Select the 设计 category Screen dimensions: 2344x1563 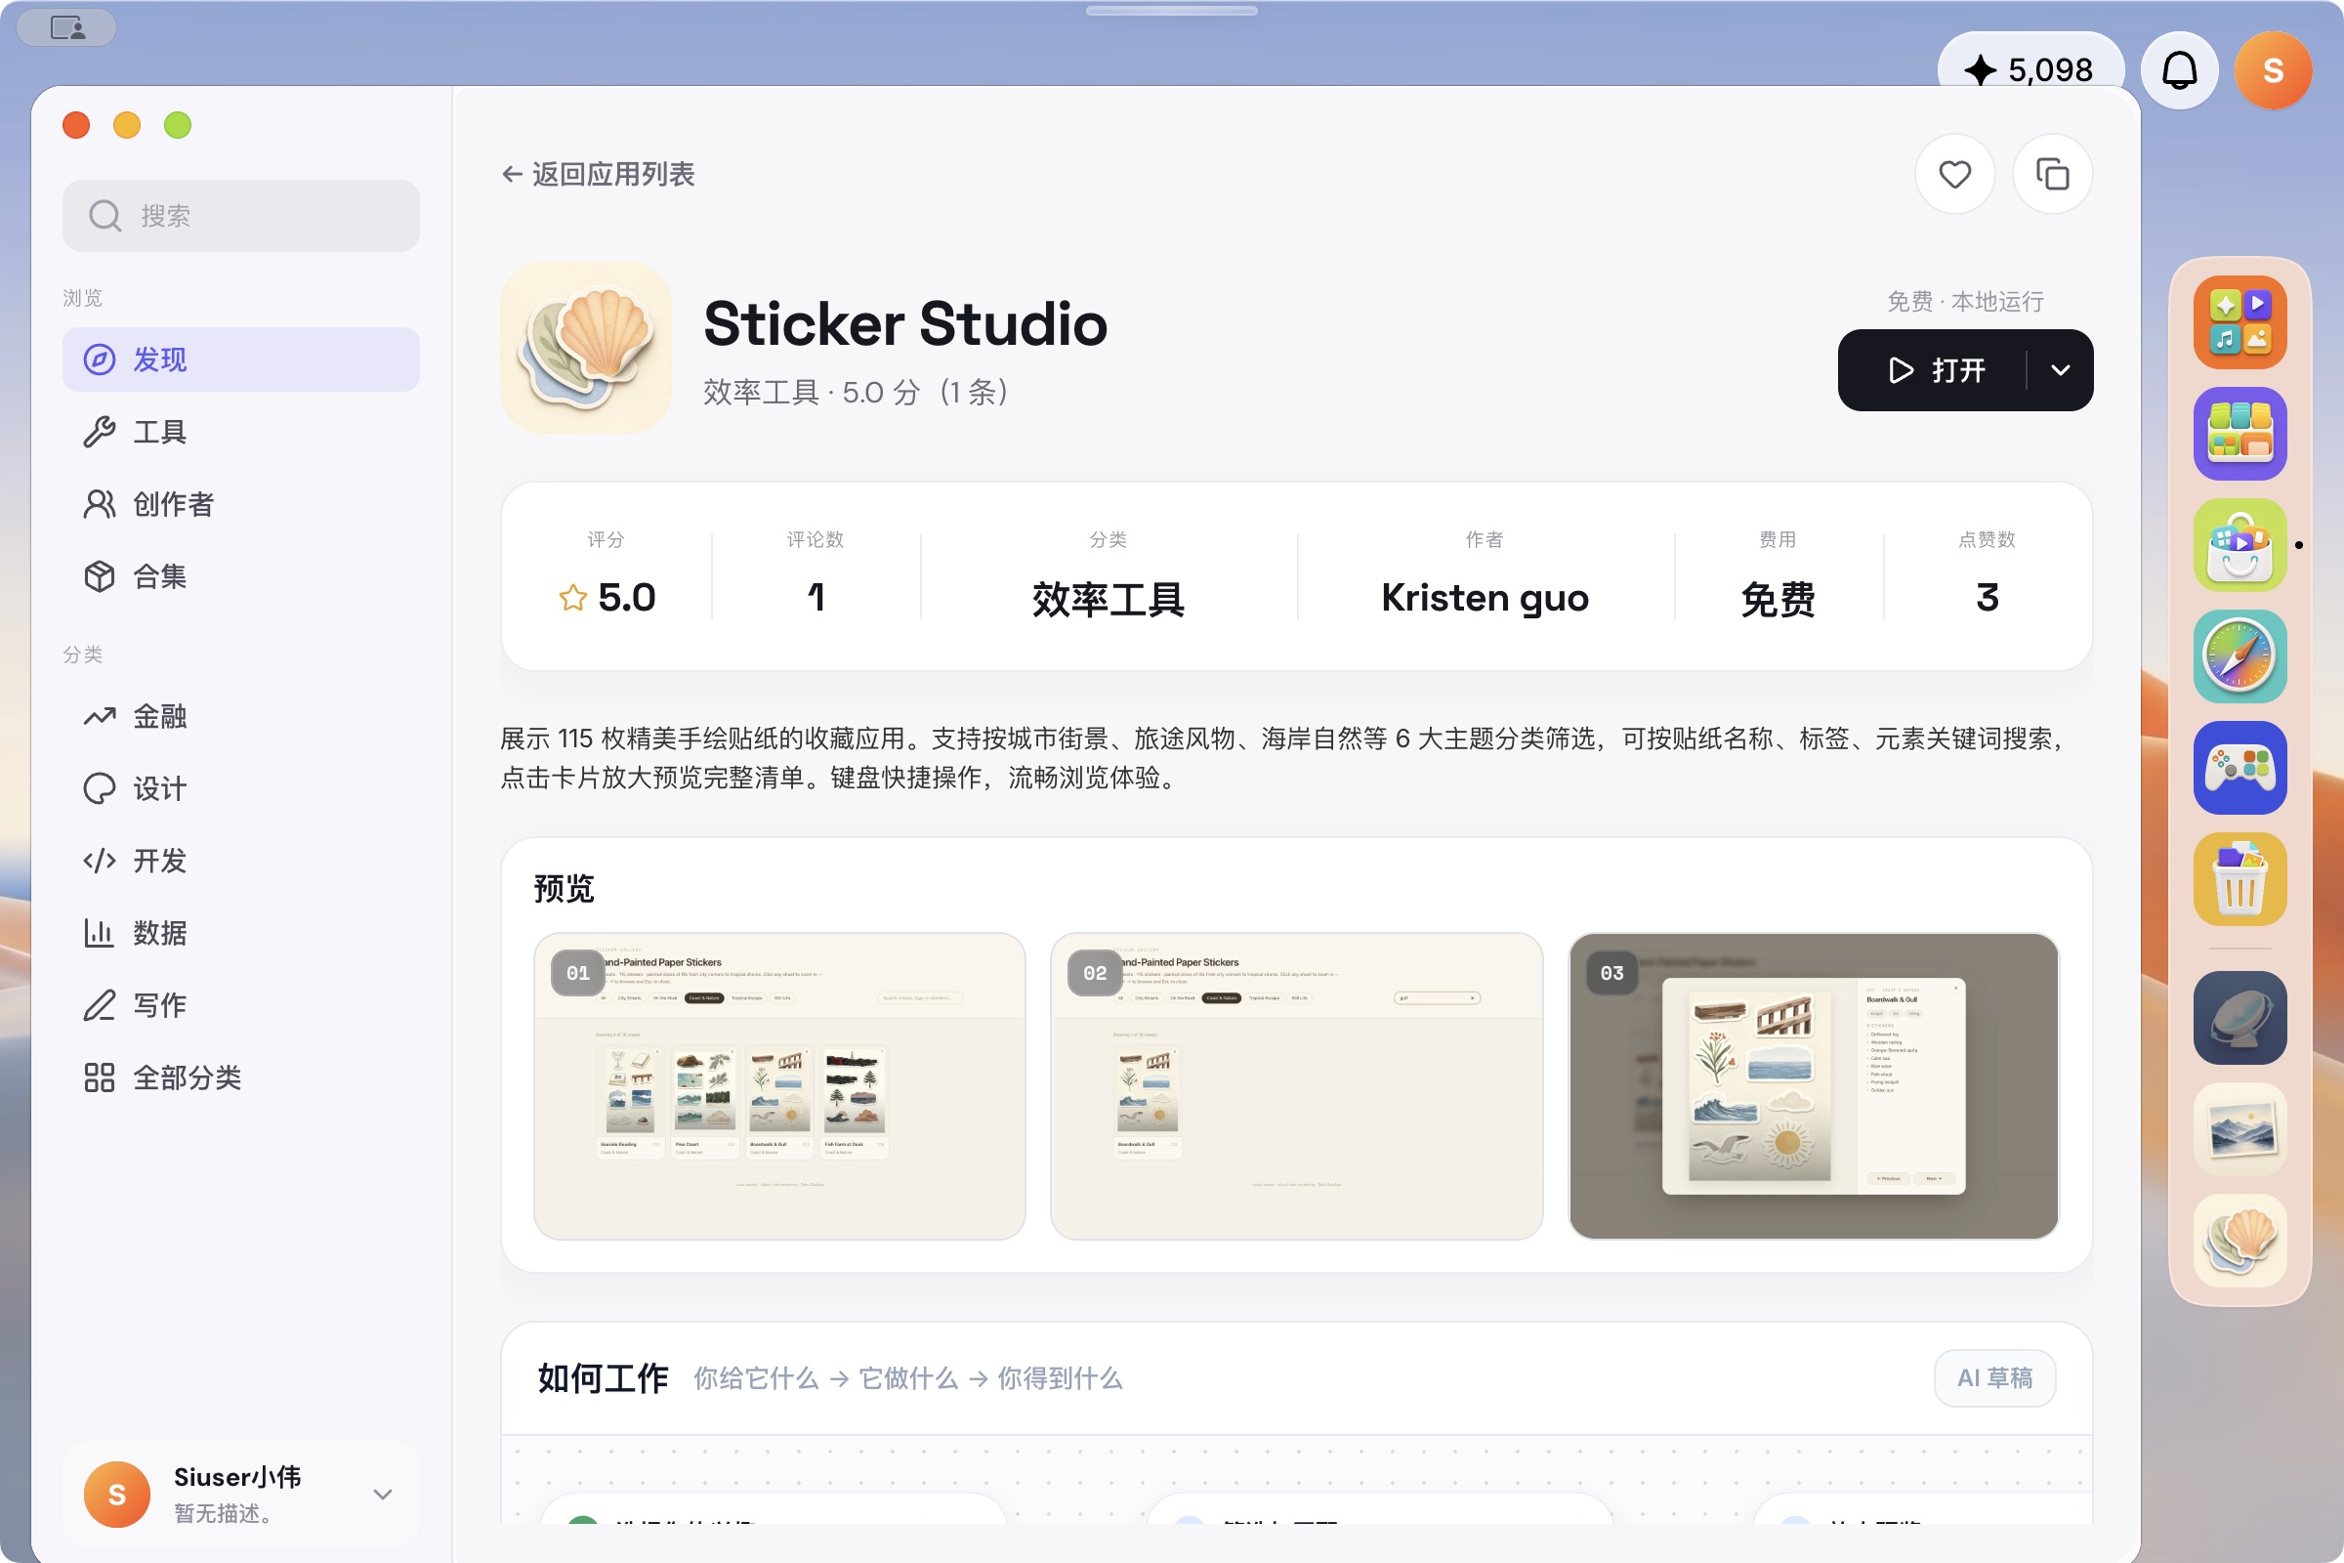click(x=240, y=788)
